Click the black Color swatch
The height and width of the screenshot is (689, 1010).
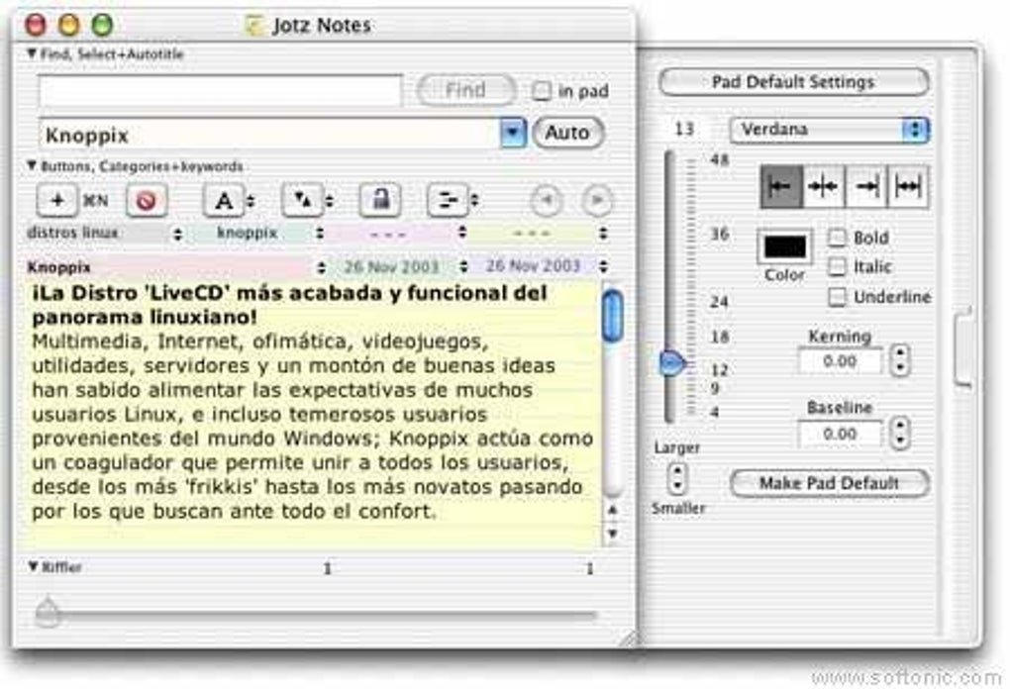[x=784, y=246]
